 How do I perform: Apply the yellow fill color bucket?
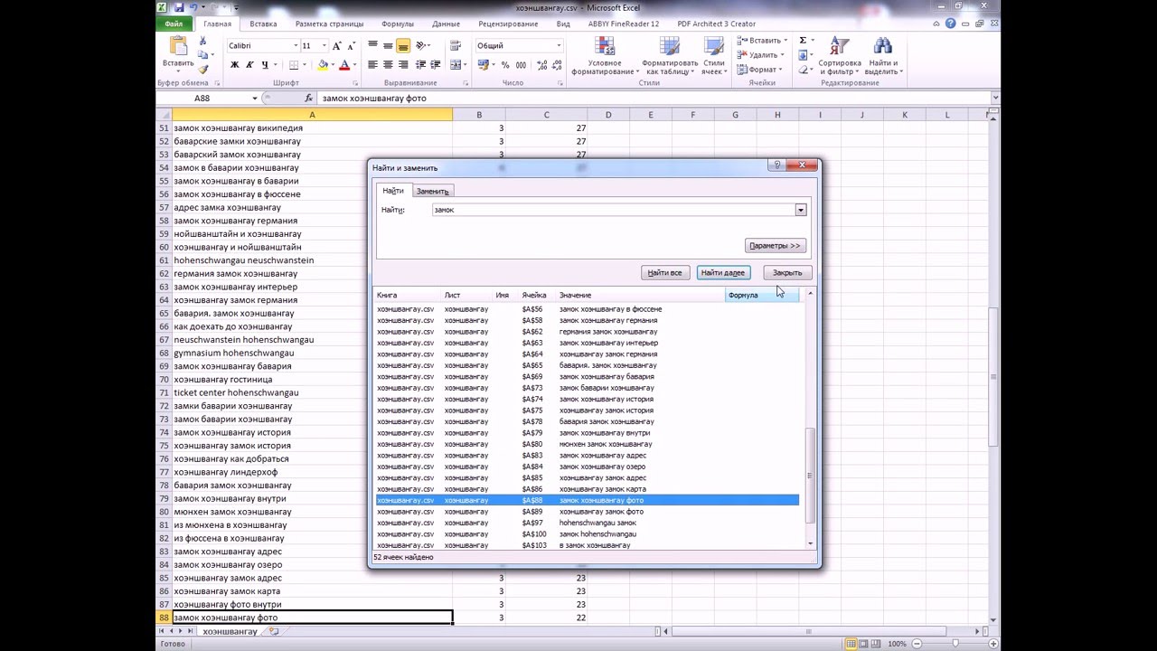tap(323, 65)
